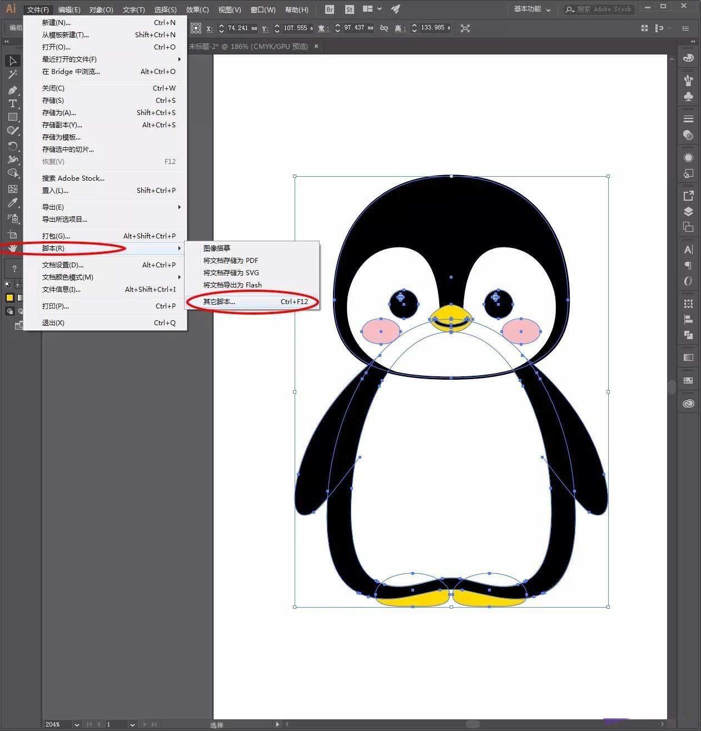Select the Pen tool

13,90
